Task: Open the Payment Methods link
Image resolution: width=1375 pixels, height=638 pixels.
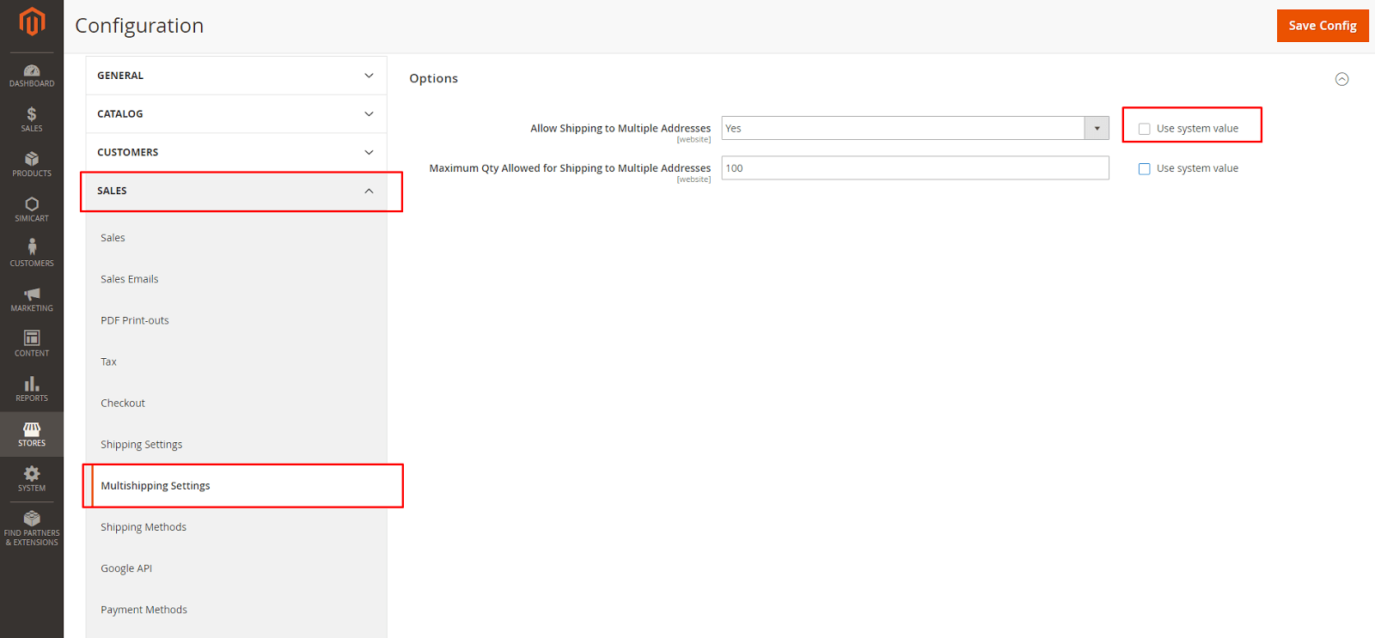Action: pos(144,610)
